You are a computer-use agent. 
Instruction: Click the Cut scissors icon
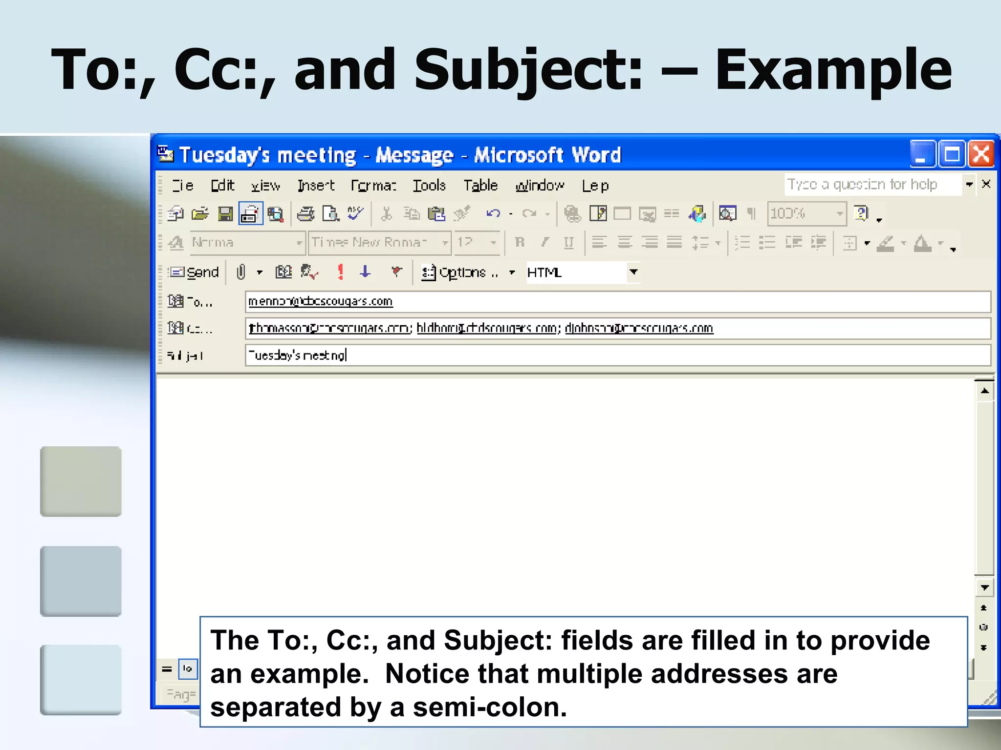[387, 214]
